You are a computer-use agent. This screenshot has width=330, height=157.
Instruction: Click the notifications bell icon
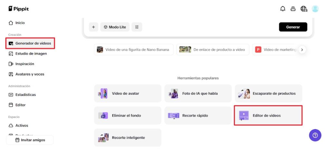tap(283, 9)
